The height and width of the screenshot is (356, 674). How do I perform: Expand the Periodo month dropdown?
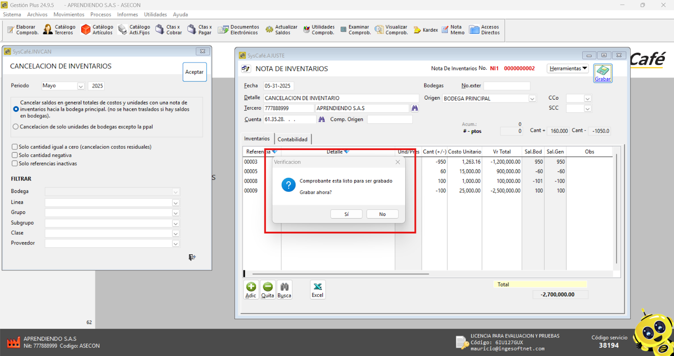tap(80, 86)
